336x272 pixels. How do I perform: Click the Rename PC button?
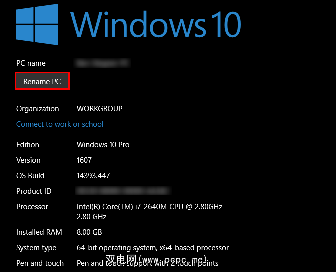[x=42, y=81]
